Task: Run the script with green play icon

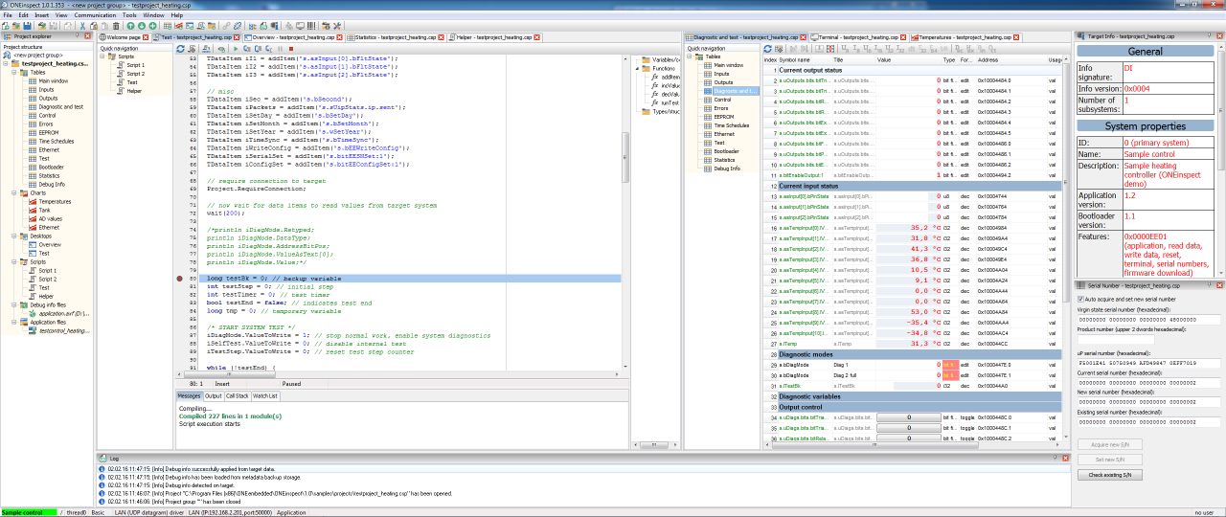Action: (x=236, y=48)
